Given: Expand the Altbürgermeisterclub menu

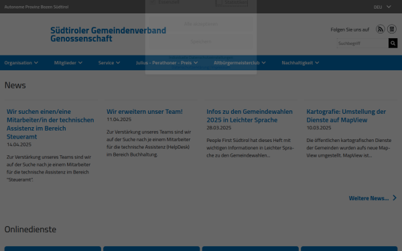Looking at the screenshot, I should pos(240,63).
